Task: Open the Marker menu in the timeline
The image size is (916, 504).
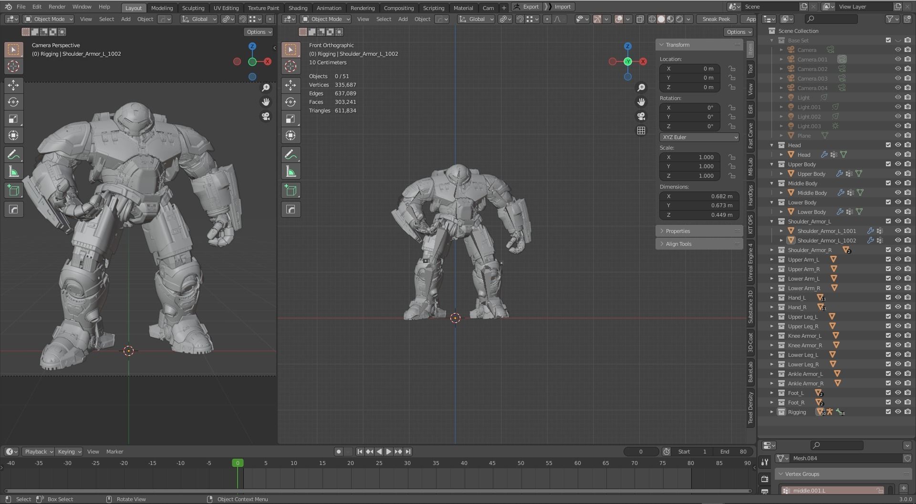Action: pyautogui.click(x=114, y=452)
